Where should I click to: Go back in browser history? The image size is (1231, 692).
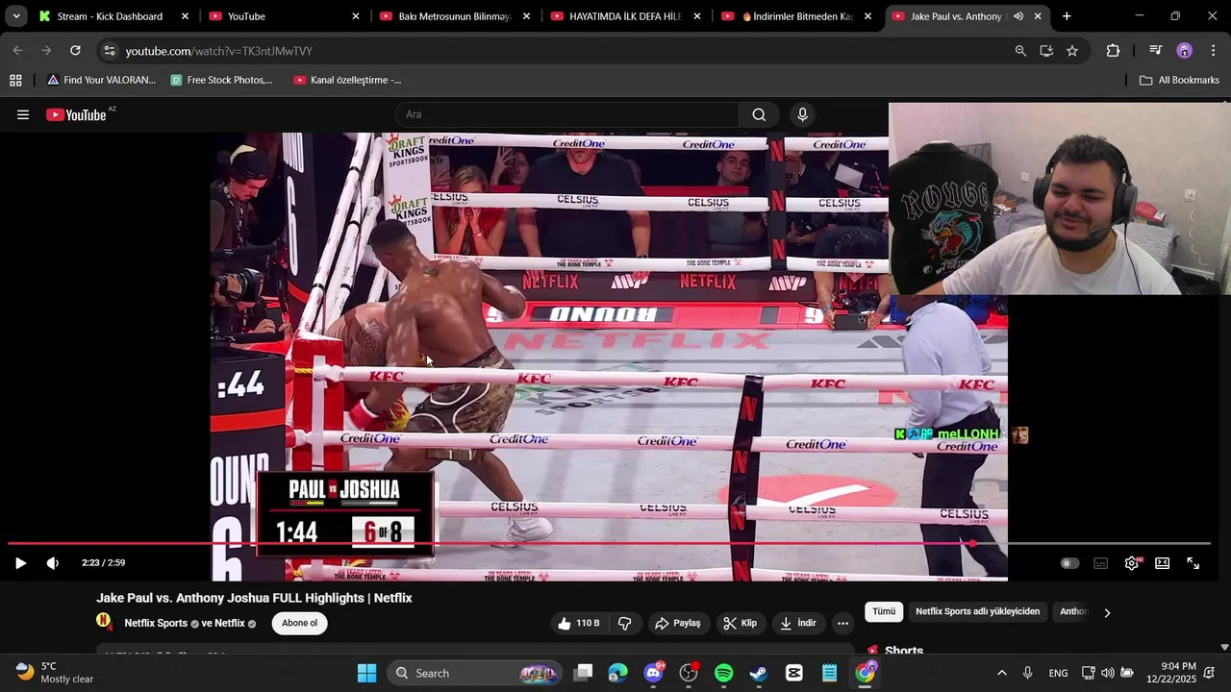point(17,50)
